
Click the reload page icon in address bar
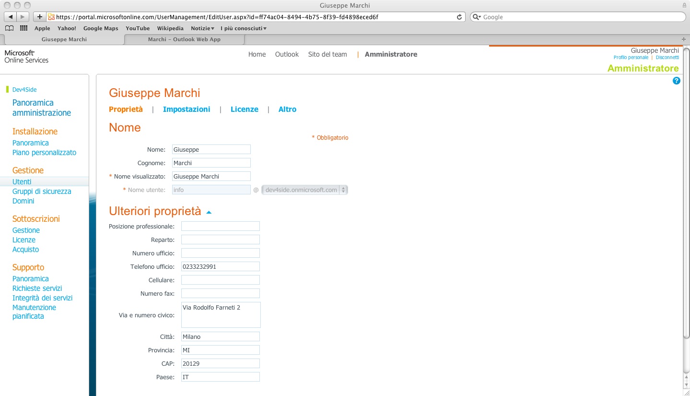pos(459,17)
